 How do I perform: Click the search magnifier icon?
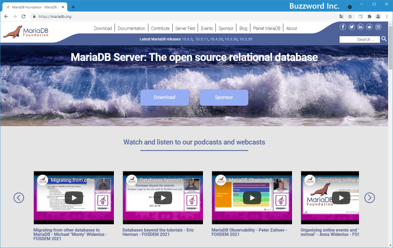(x=384, y=39)
